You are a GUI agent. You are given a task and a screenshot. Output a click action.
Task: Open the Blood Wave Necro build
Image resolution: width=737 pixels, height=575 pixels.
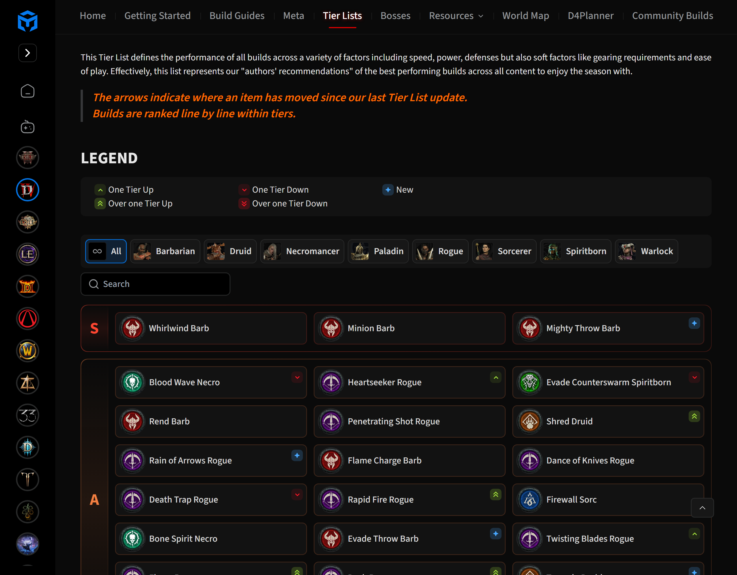coord(211,382)
